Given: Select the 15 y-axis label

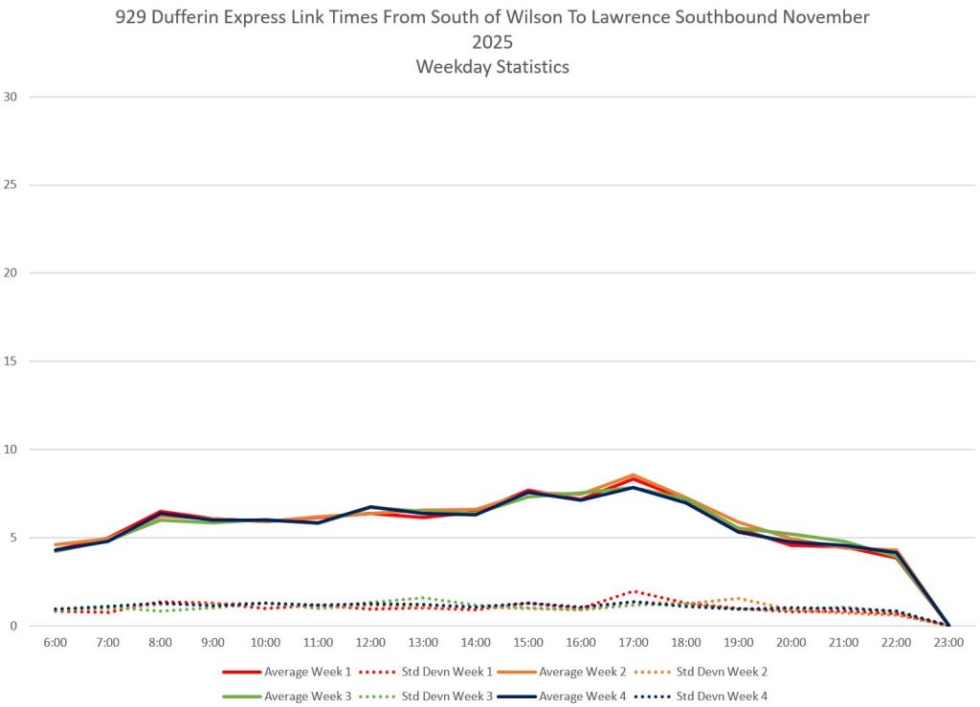Looking at the screenshot, I should [11, 362].
